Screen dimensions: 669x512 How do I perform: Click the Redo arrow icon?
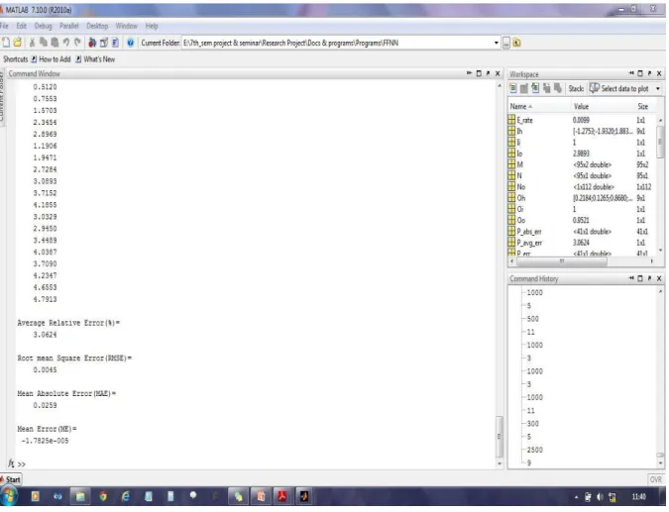point(77,43)
